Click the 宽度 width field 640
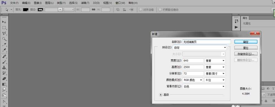This screenshot has height=107, width=275. point(193,60)
